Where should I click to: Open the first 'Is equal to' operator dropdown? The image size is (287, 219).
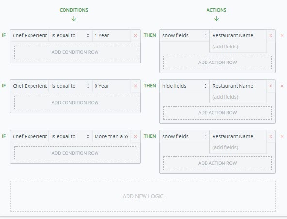[x=70, y=35]
